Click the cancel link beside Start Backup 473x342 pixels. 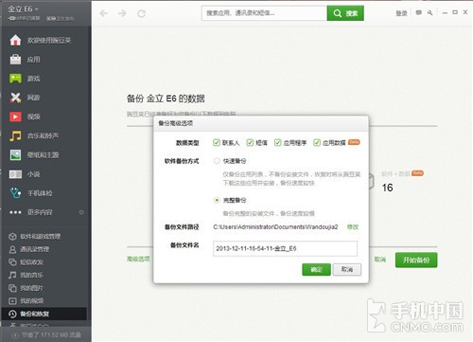(x=380, y=260)
